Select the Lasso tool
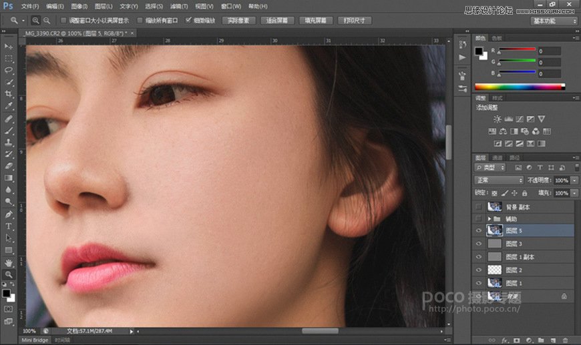Screen dimensions: 581x345 click(9, 70)
